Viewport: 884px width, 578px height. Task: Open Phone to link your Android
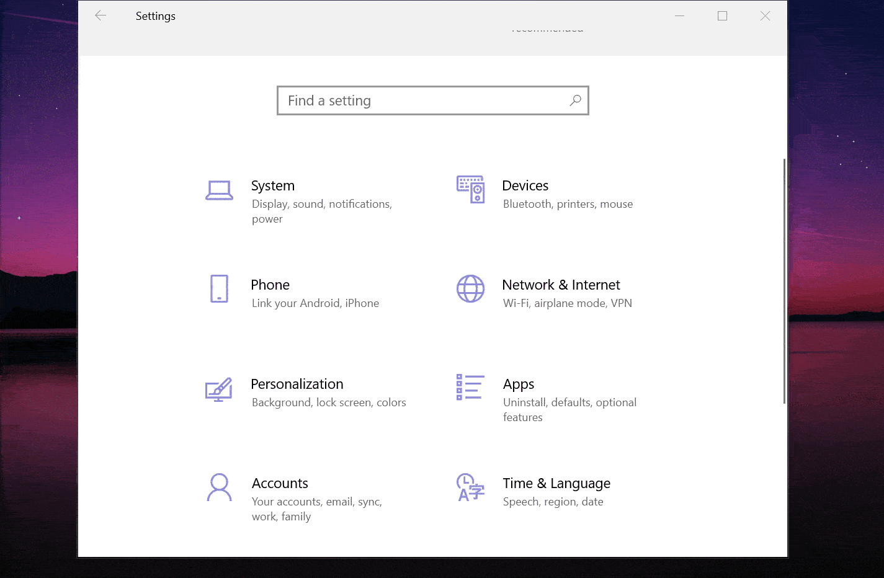[x=270, y=285]
